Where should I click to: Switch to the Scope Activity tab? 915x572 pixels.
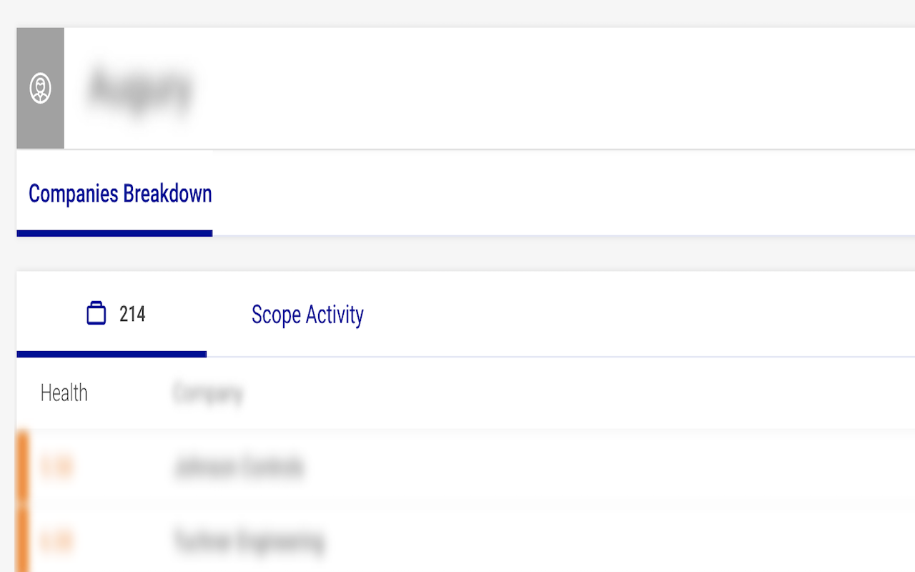pyautogui.click(x=307, y=315)
